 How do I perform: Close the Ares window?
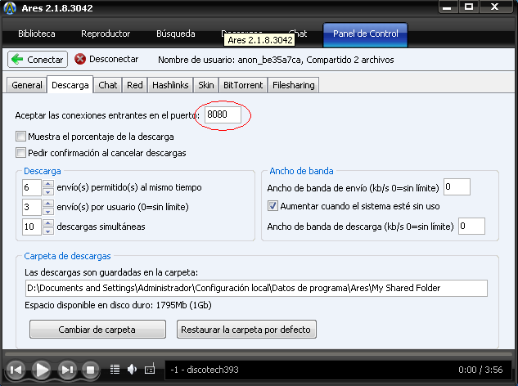(x=496, y=7)
